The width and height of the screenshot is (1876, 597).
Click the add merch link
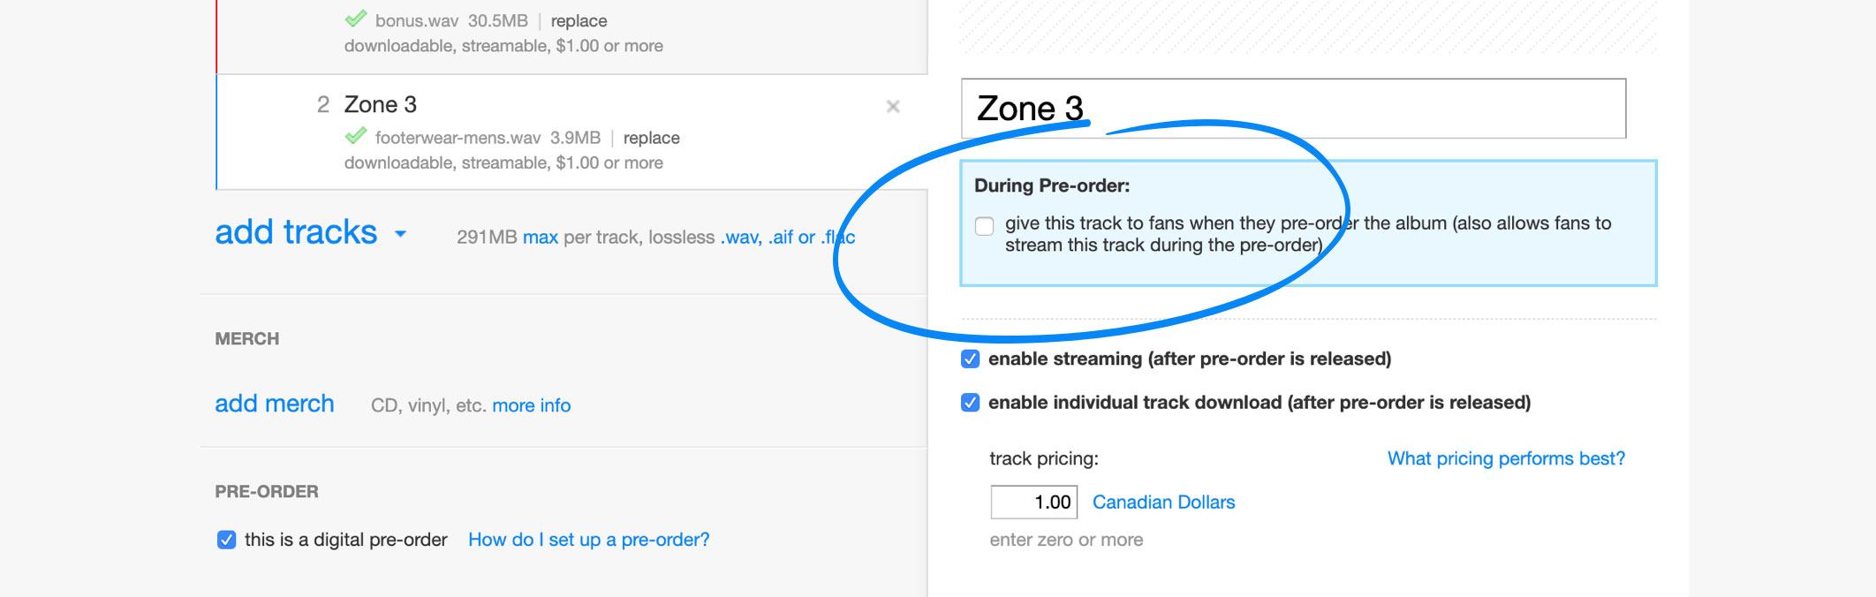(275, 404)
